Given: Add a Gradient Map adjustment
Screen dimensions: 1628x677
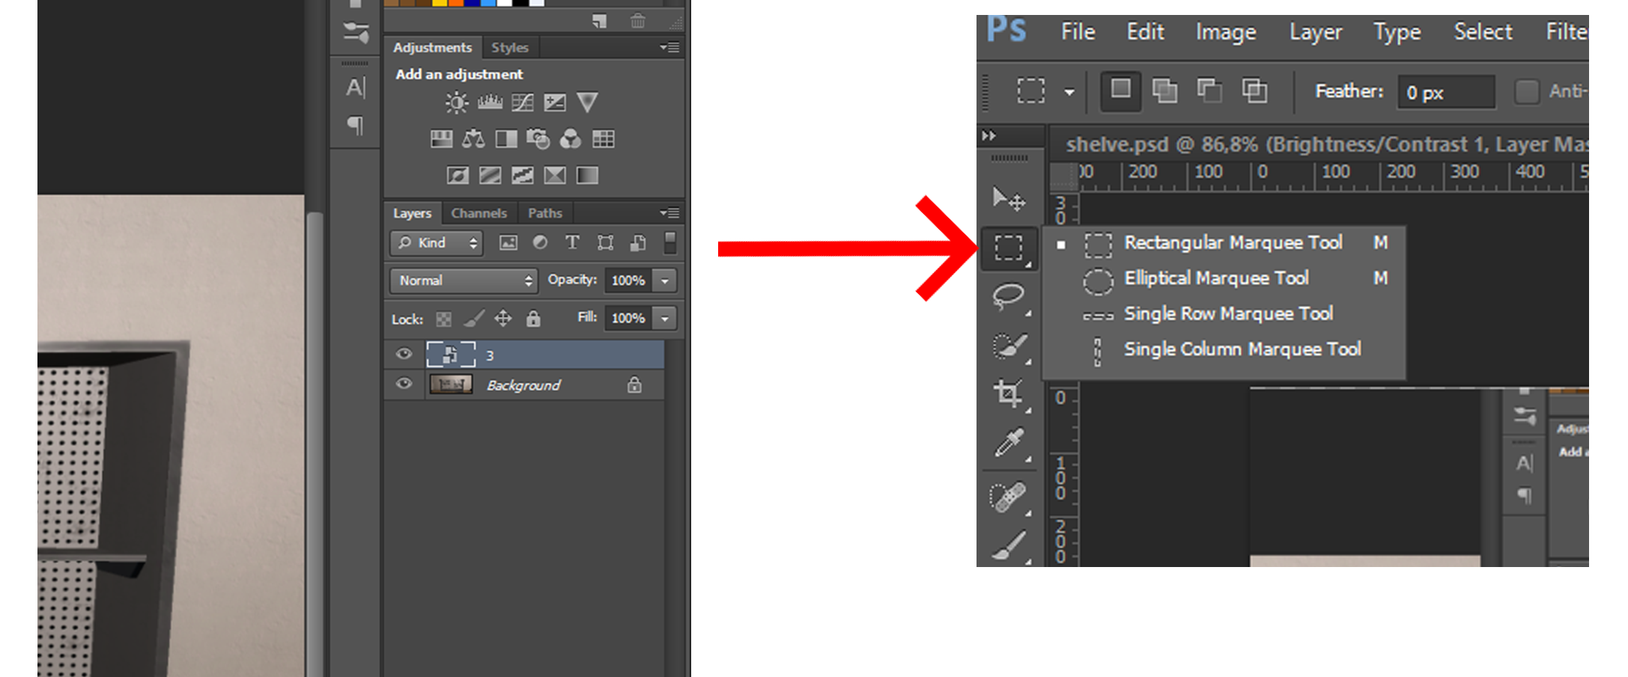Looking at the screenshot, I should [587, 175].
